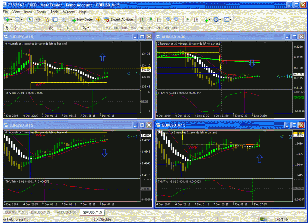
Task: Select the GBPUSD,M15 bottom tab
Action: [92, 212]
